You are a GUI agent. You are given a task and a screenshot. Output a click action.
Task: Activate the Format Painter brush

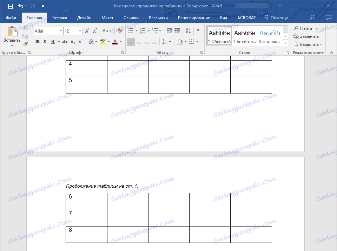click(25, 44)
